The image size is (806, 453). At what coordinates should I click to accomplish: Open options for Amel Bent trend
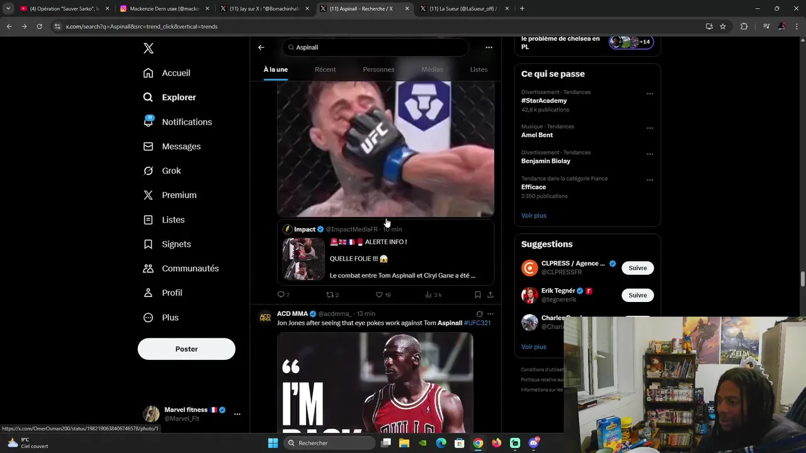pos(650,128)
